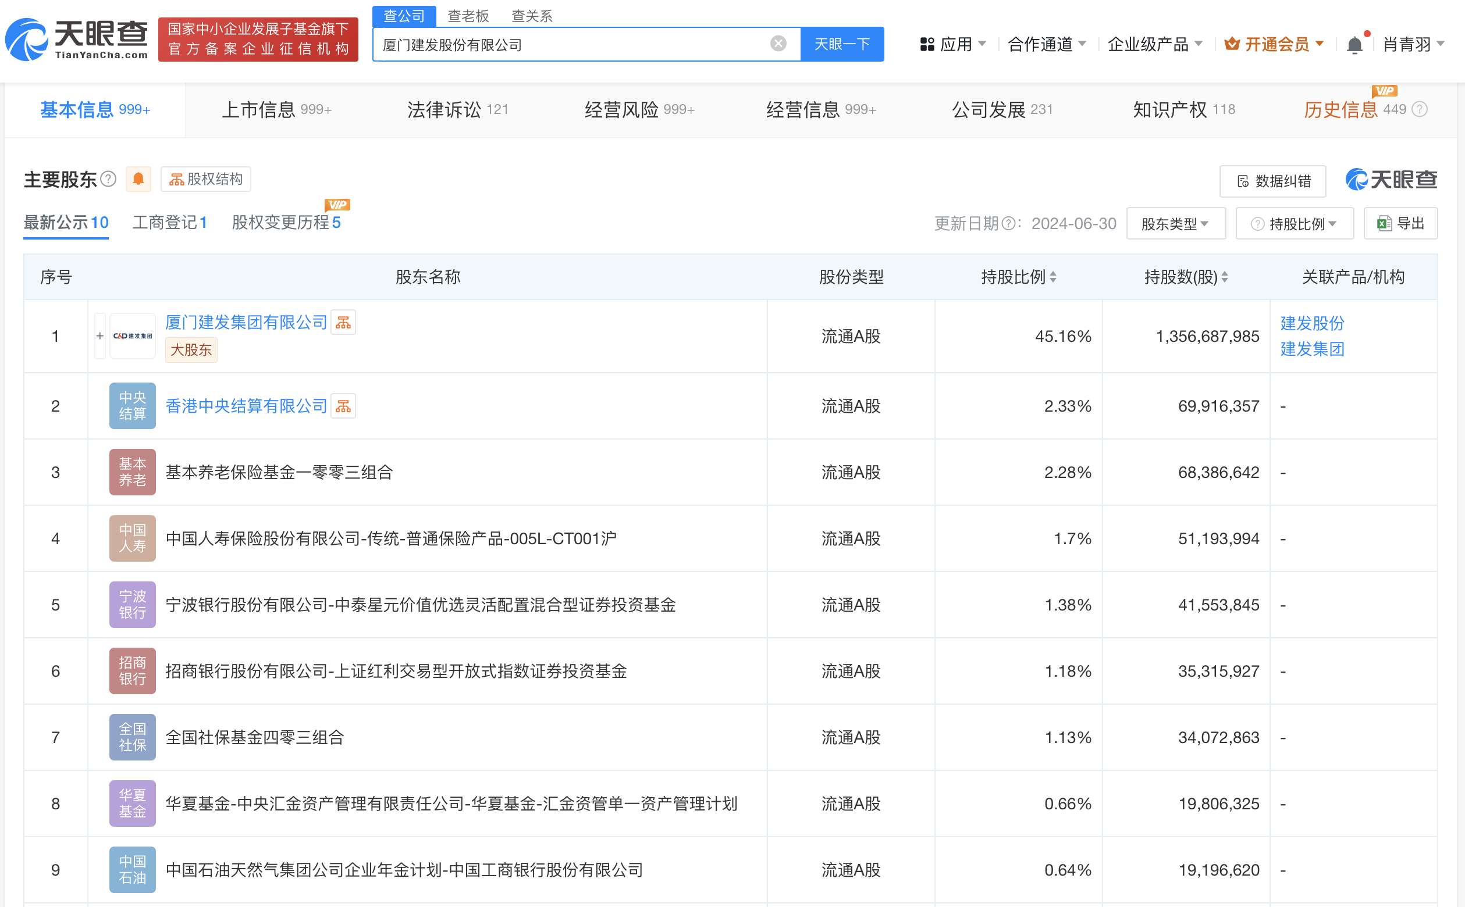Screen dimensions: 1465x907
Task: Click the 中央结算 avatar tile
Action: coord(132,405)
